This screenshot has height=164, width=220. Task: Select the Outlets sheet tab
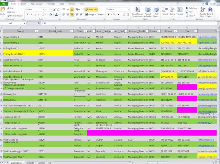tap(41, 163)
